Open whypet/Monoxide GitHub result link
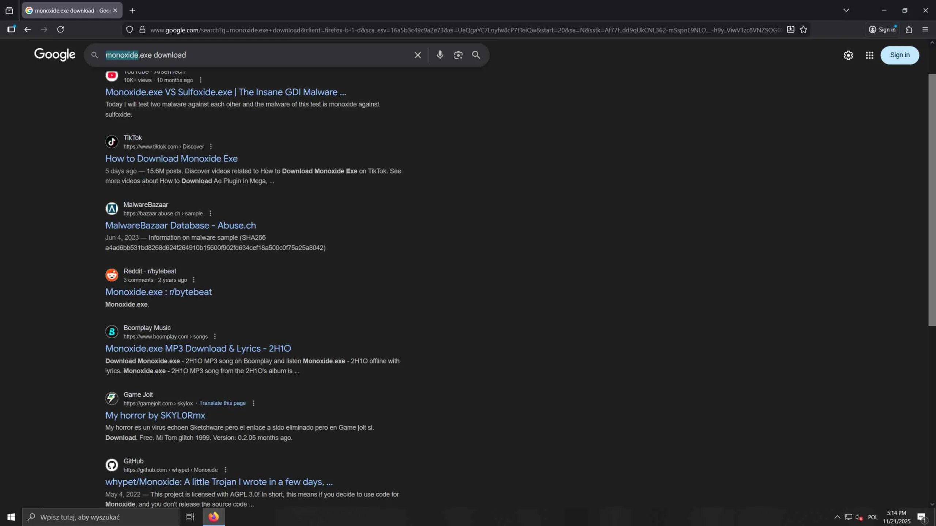 coord(219,482)
